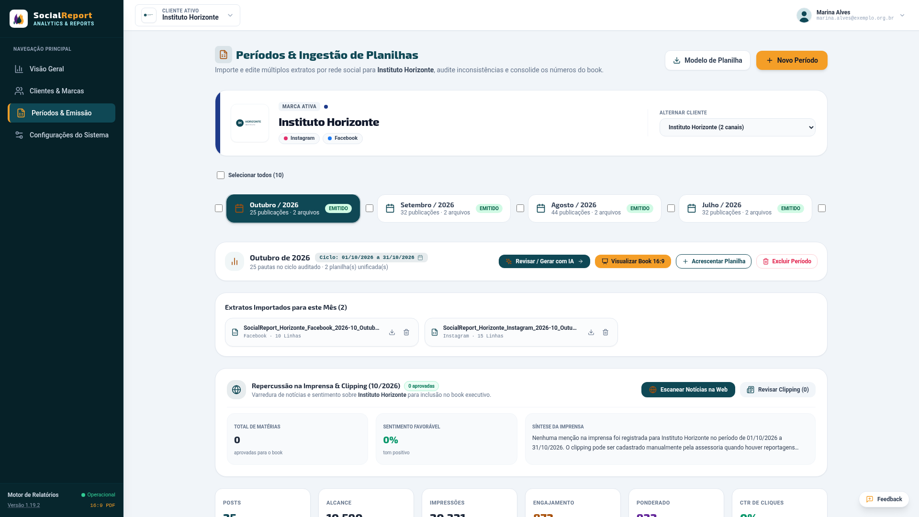Tick the checkbox for Setembro / 2026

[x=370, y=208]
